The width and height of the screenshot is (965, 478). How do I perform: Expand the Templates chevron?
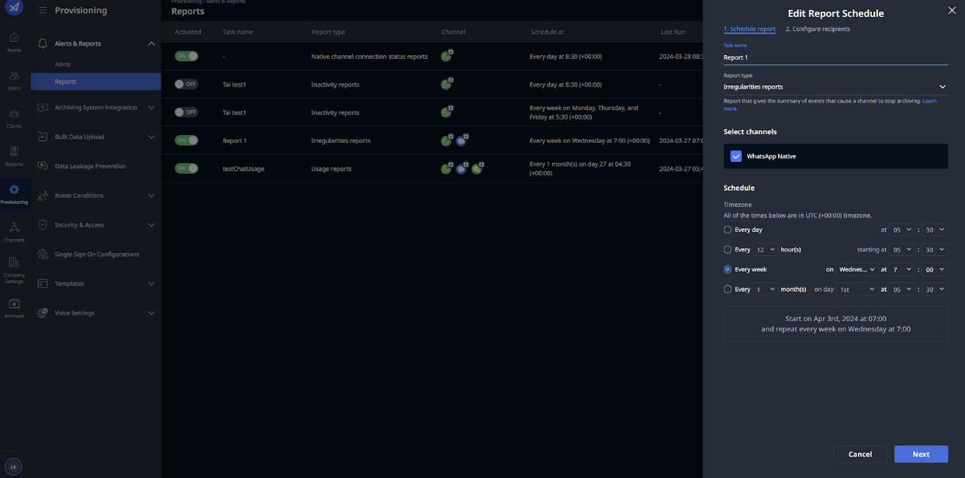pos(151,283)
